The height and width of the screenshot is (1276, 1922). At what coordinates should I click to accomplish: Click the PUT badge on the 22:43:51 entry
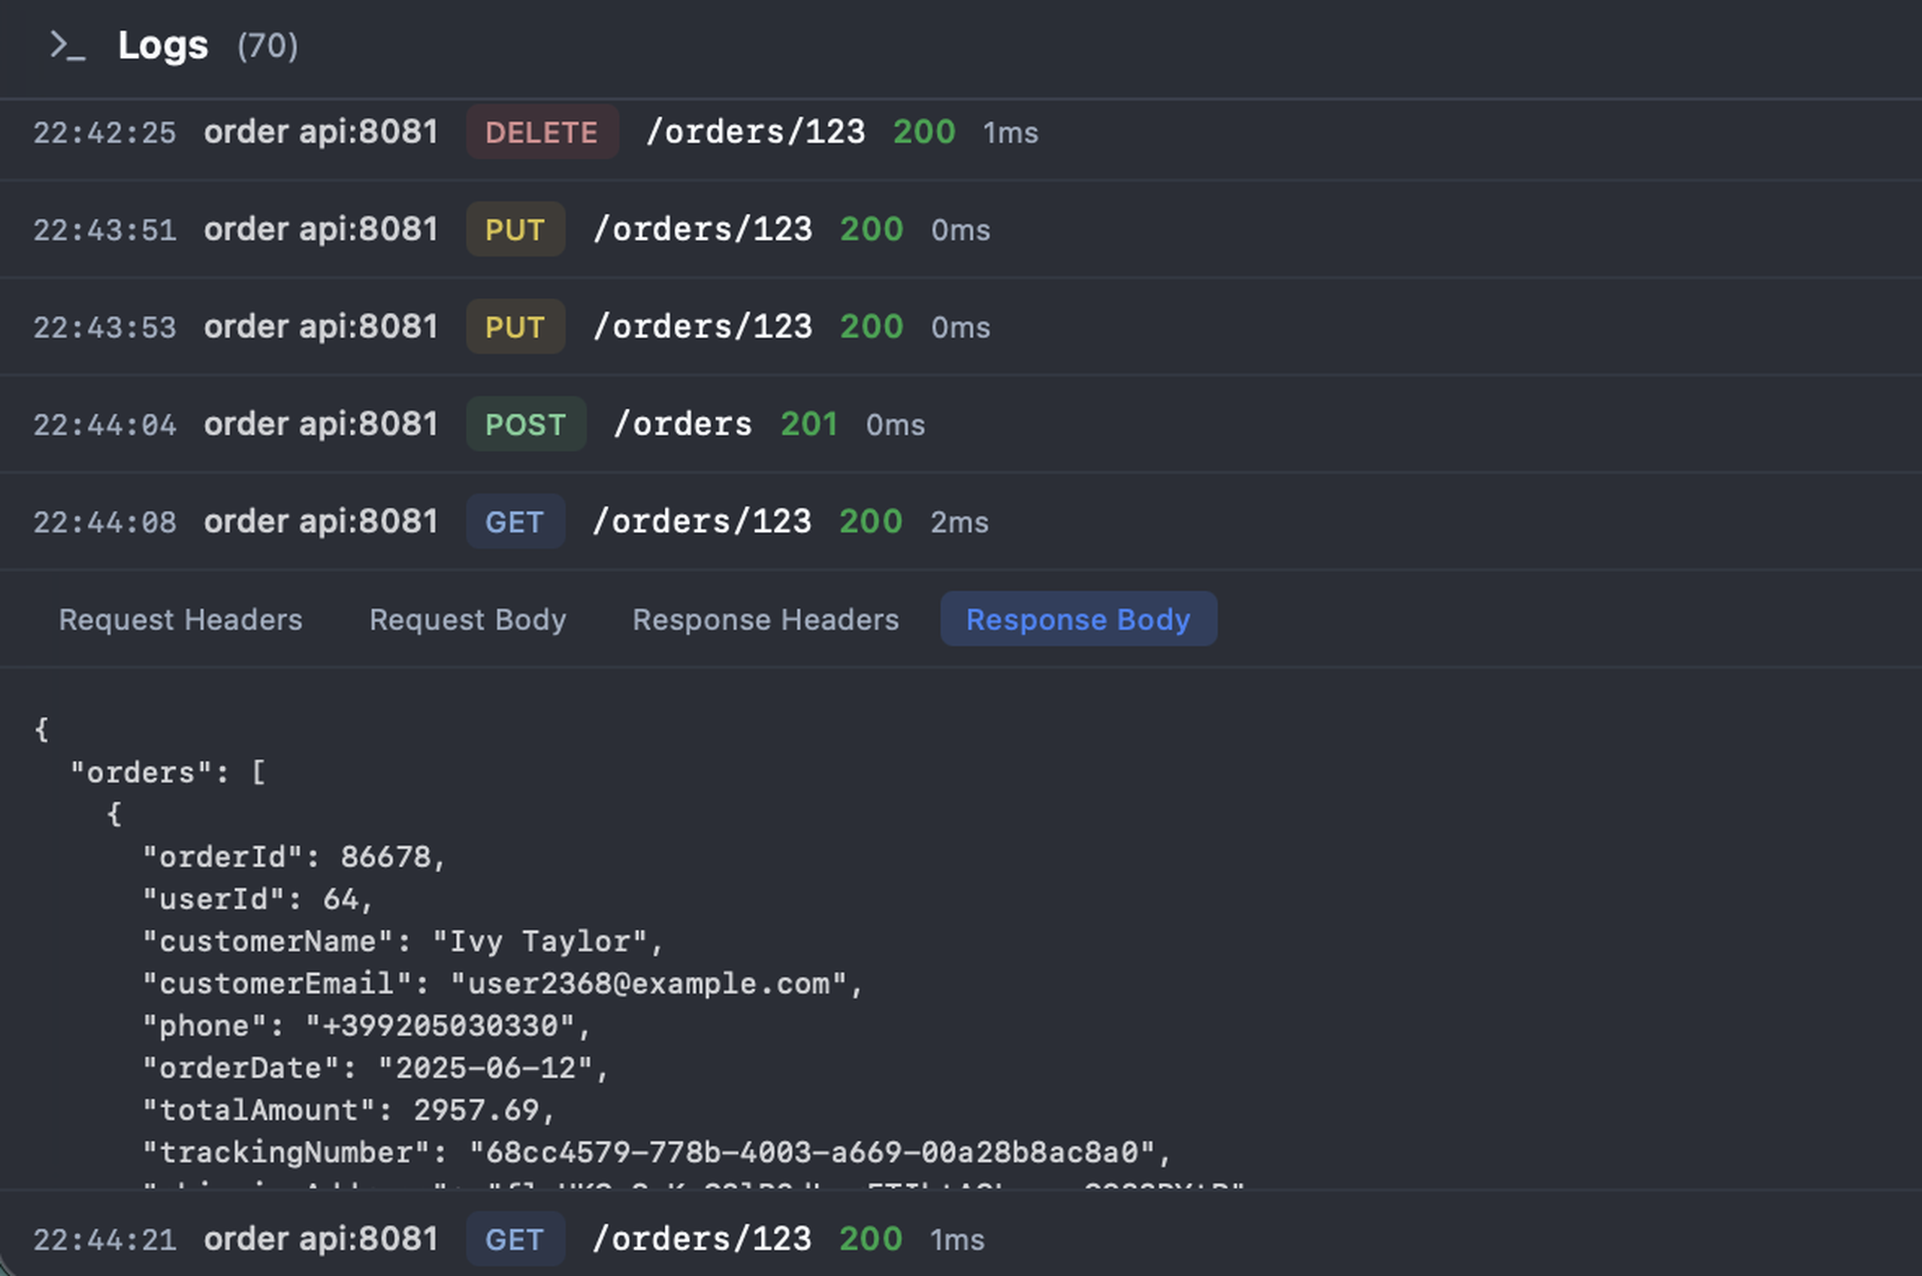515,228
